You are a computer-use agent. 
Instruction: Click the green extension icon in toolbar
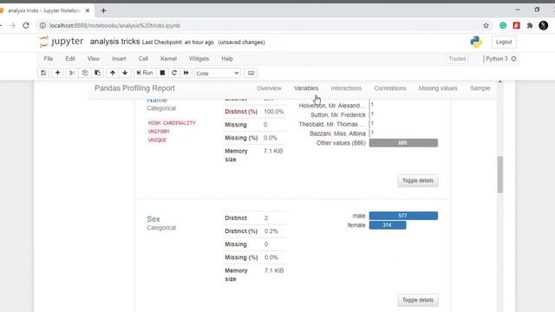503,25
